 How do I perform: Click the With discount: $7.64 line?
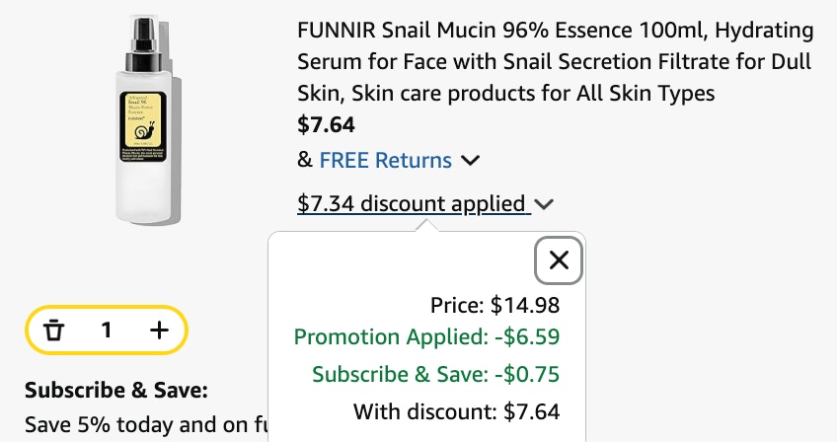[x=456, y=411]
